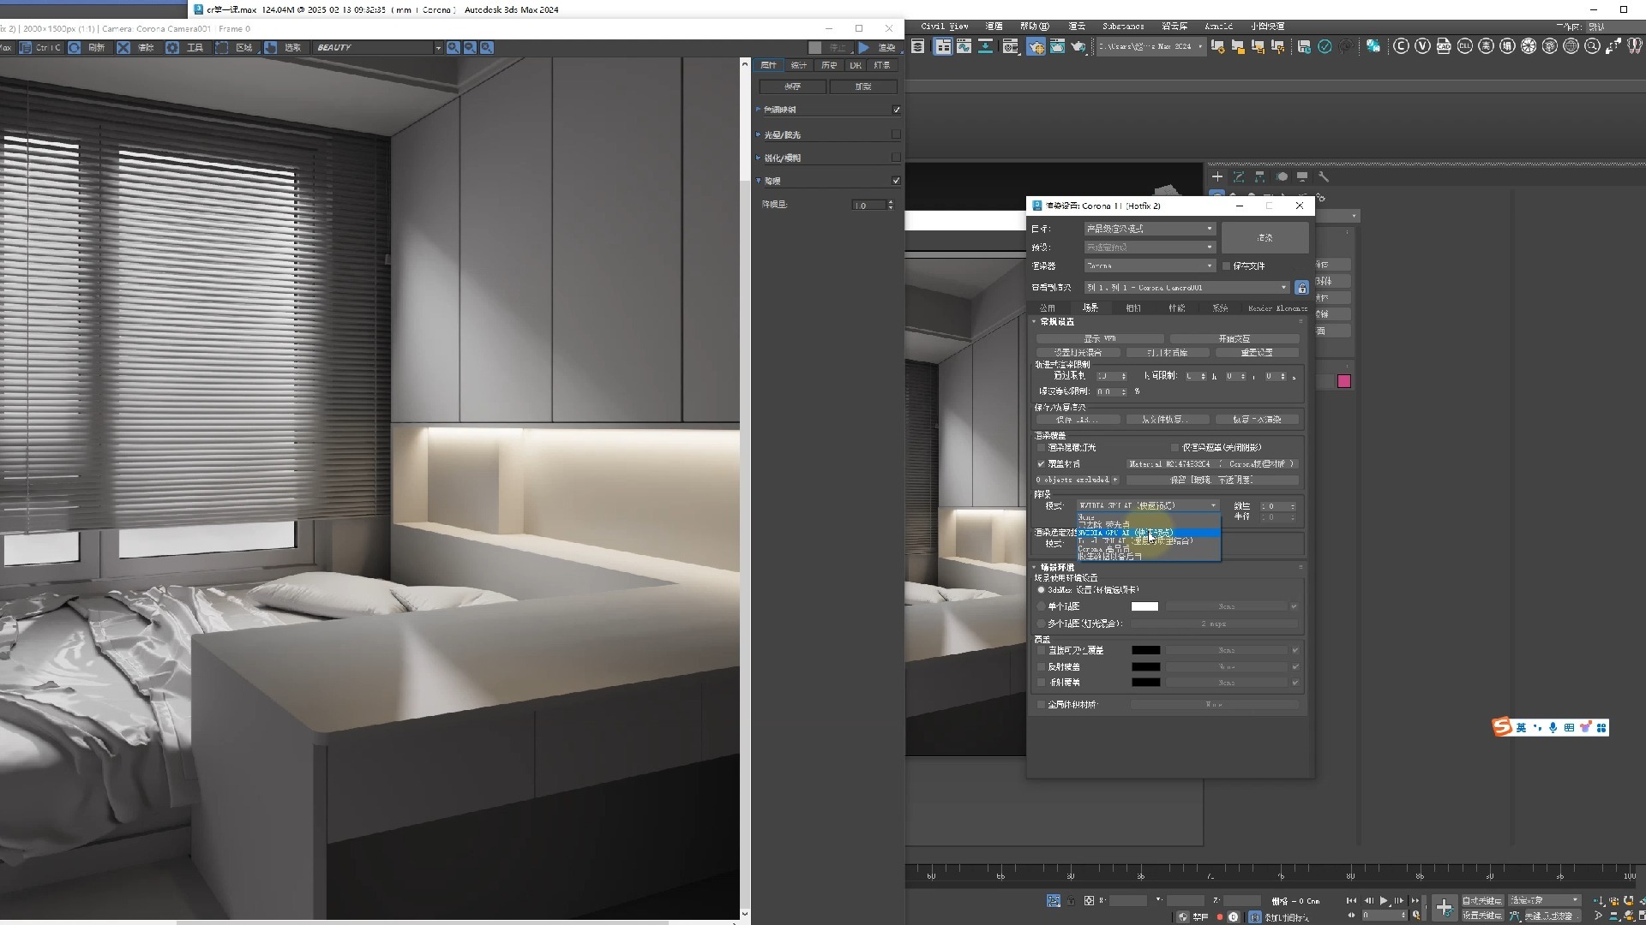The height and width of the screenshot is (925, 1646).
Task: Click the 显示 VFB button
Action: pos(1100,339)
